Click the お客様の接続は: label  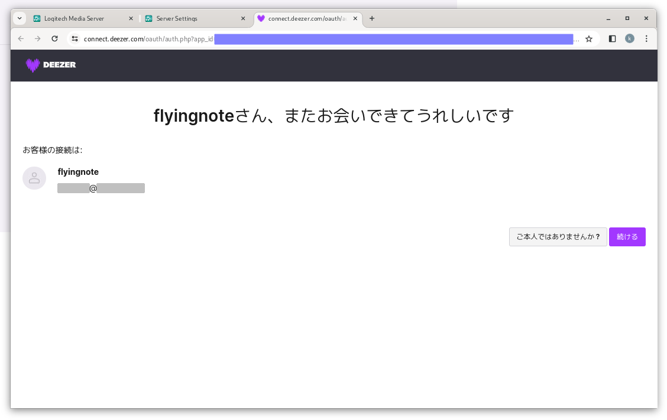[52, 150]
